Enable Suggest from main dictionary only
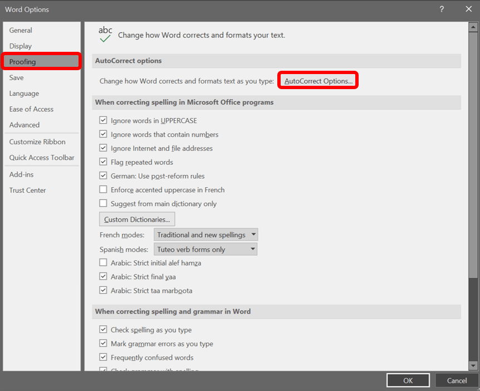 click(103, 204)
